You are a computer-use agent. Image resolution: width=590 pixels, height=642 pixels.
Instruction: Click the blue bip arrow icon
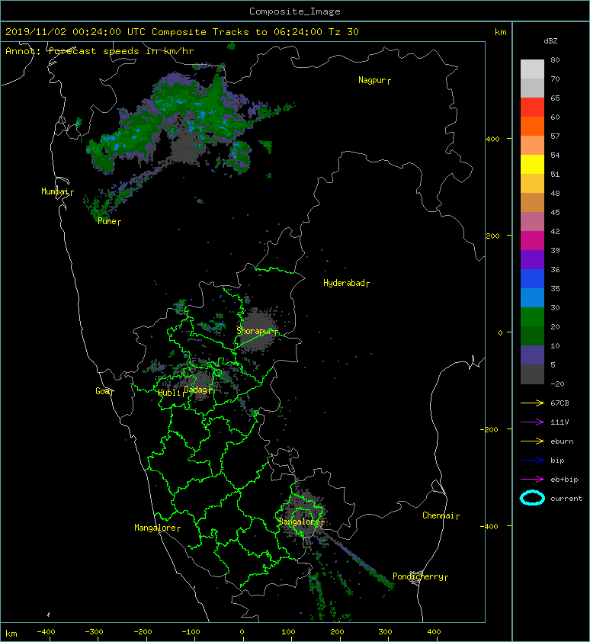tap(532, 461)
